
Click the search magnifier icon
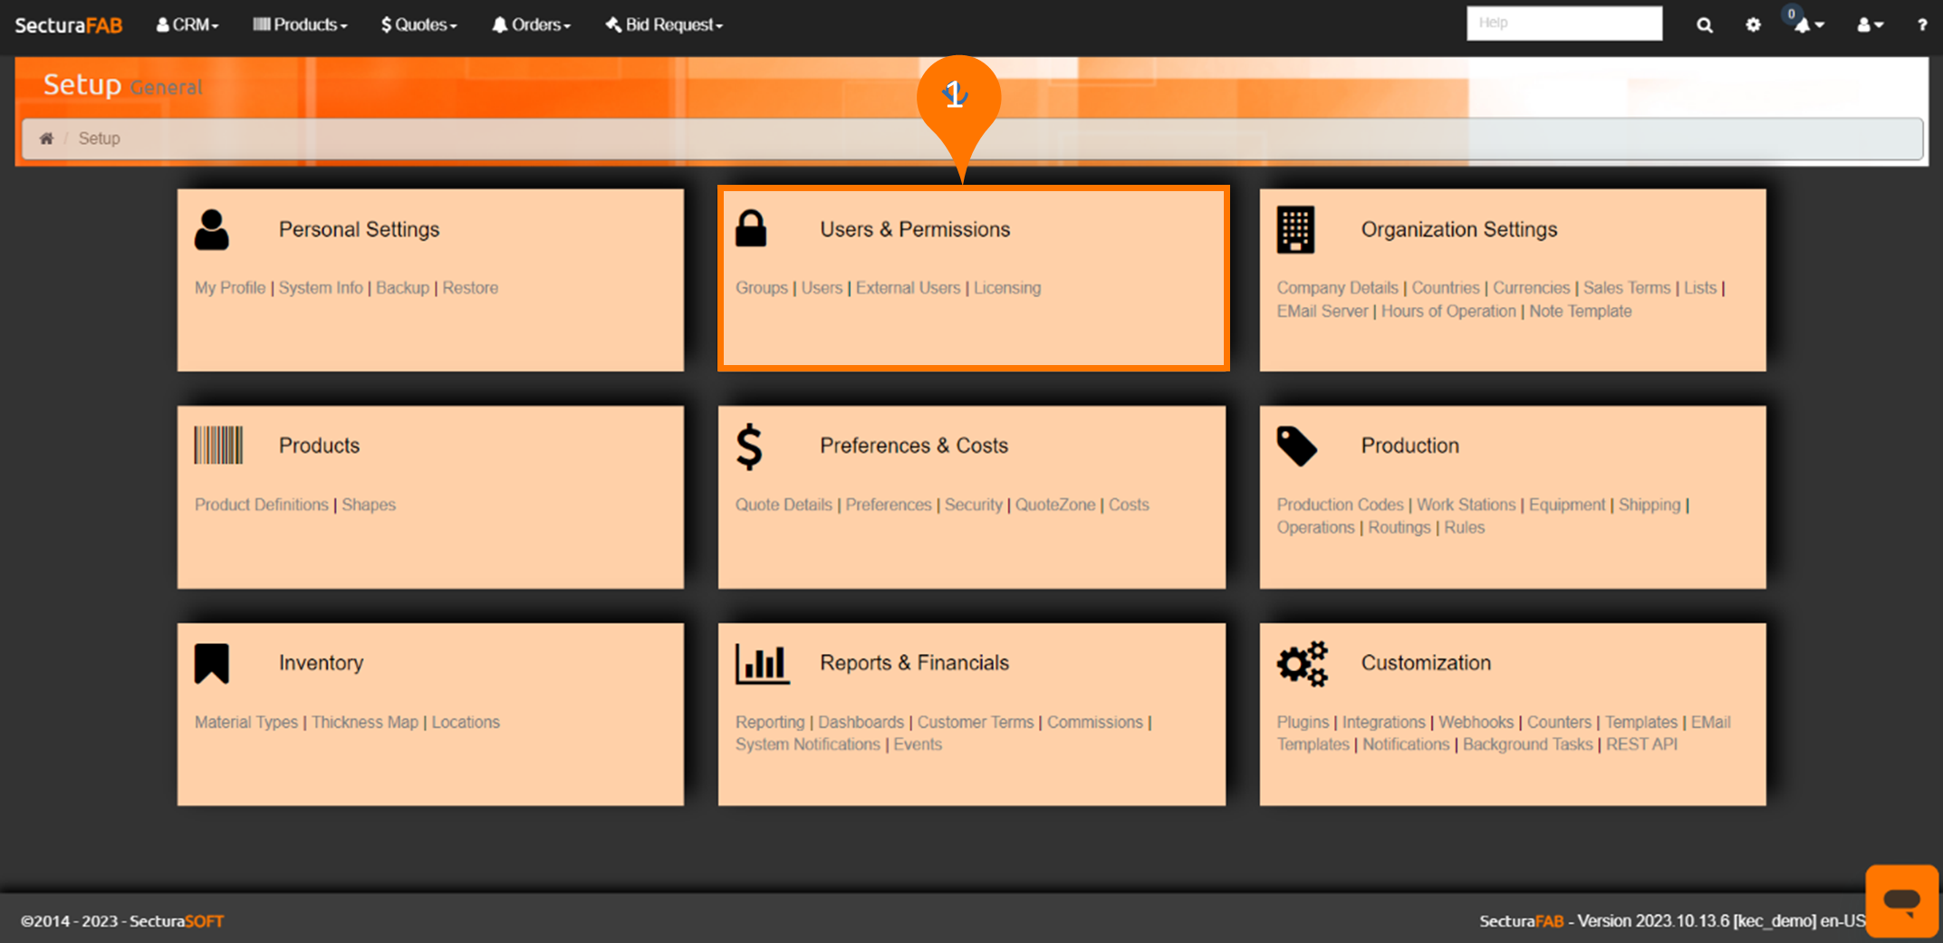coord(1704,25)
